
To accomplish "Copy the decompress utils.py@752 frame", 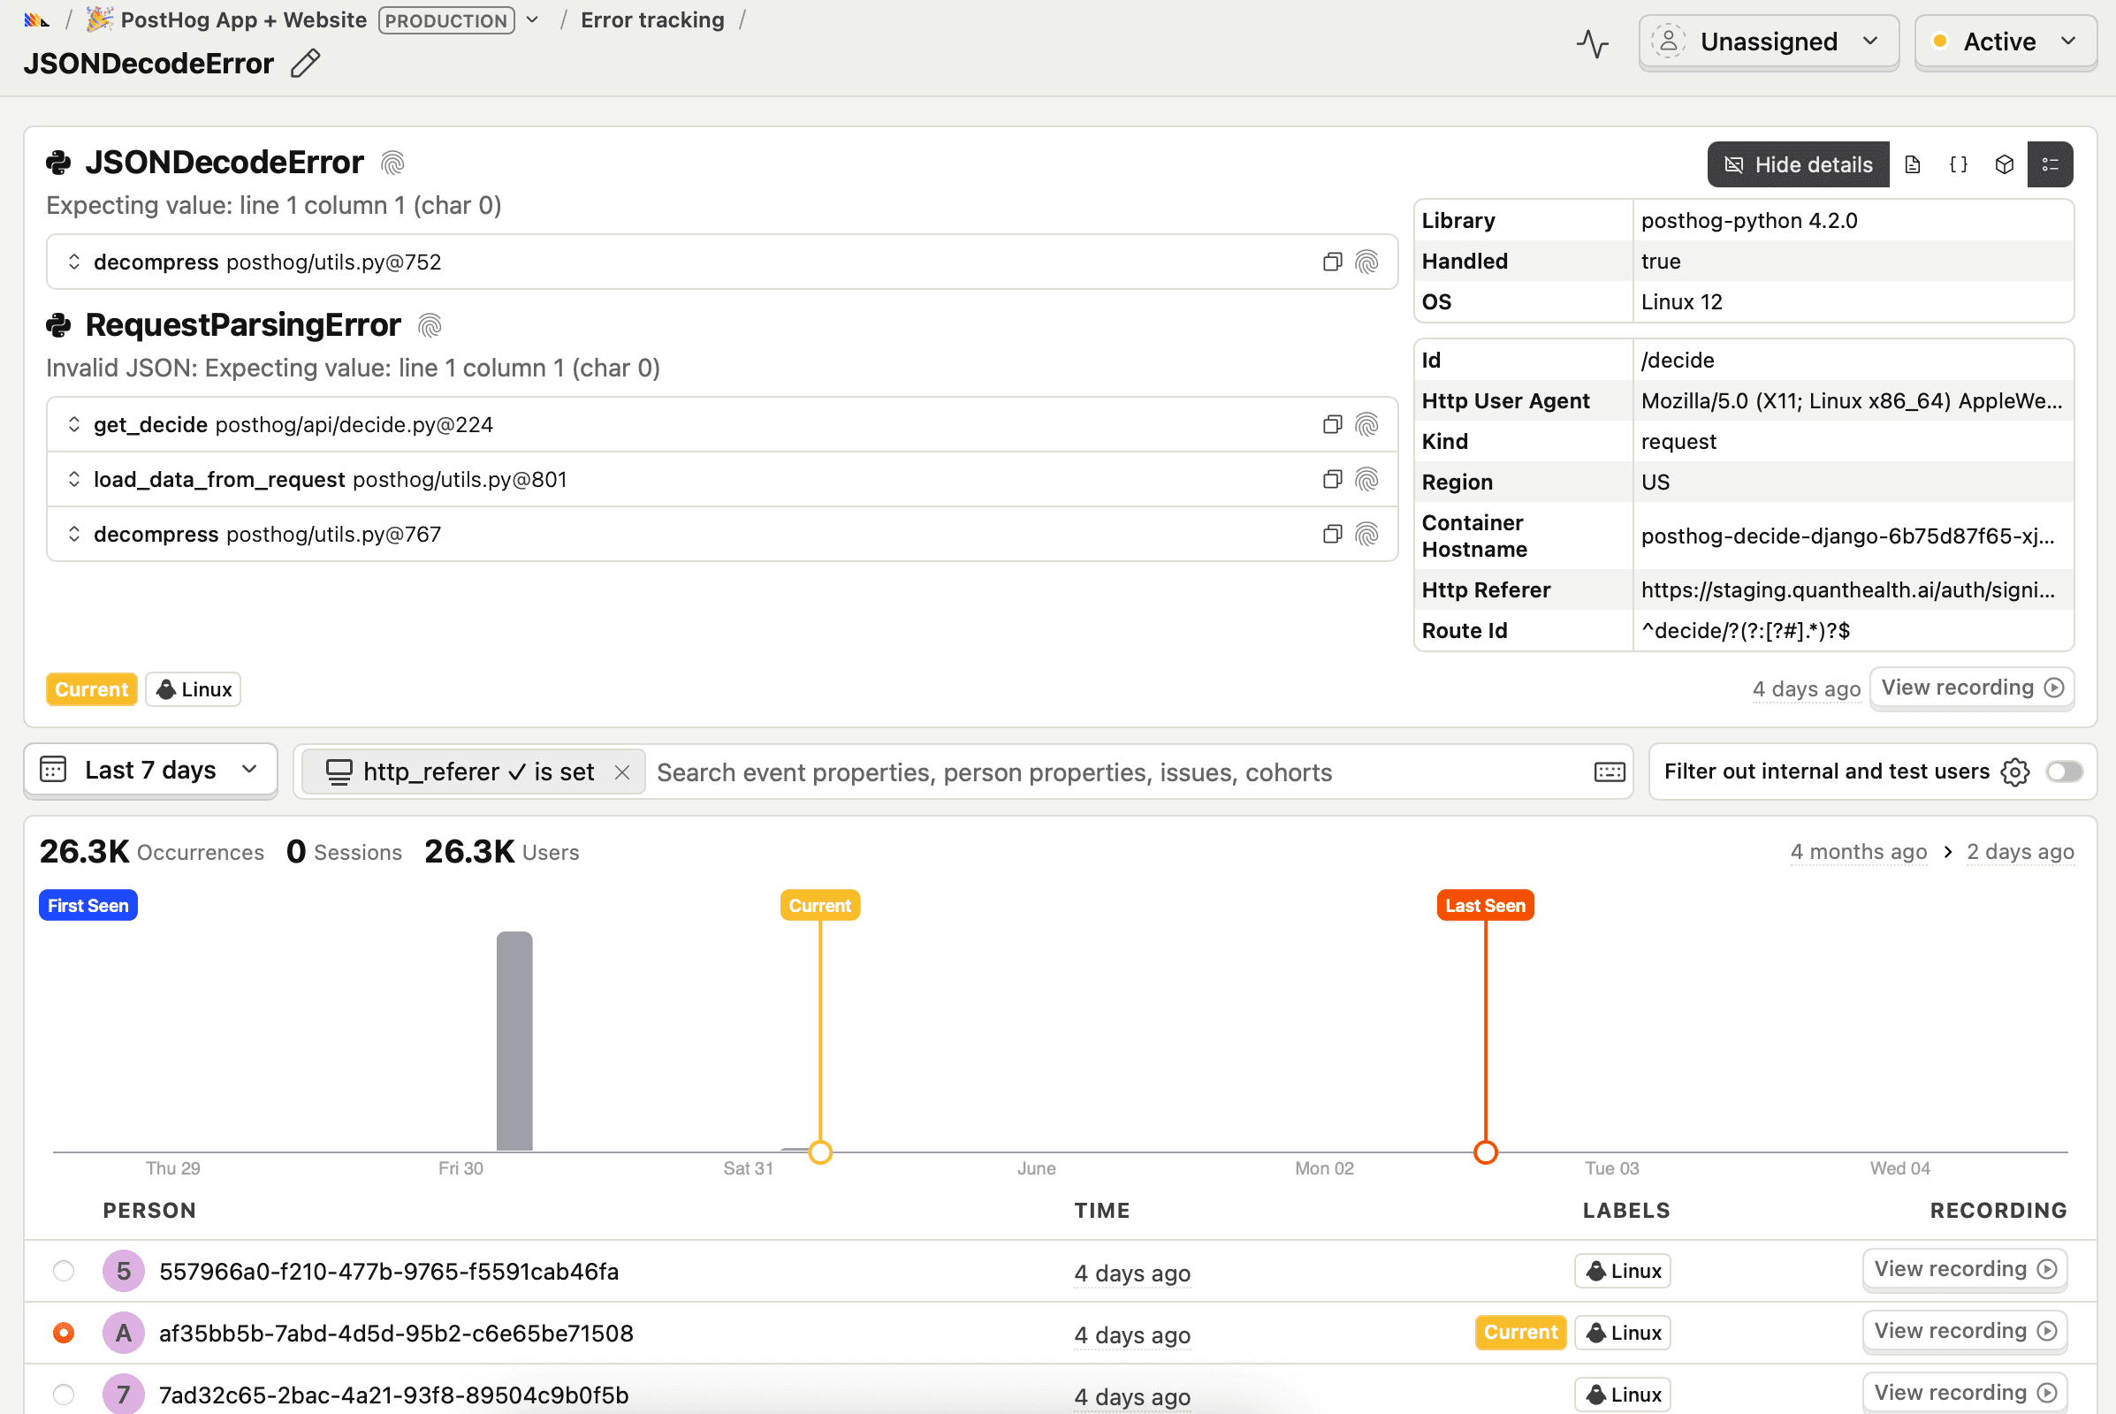I will (x=1332, y=262).
